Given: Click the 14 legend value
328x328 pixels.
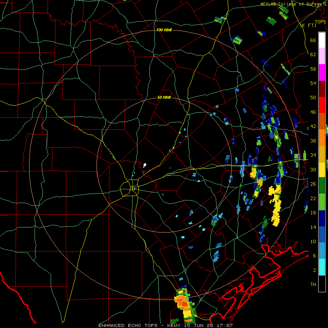Looking at the screenshot, I should tap(313, 227).
